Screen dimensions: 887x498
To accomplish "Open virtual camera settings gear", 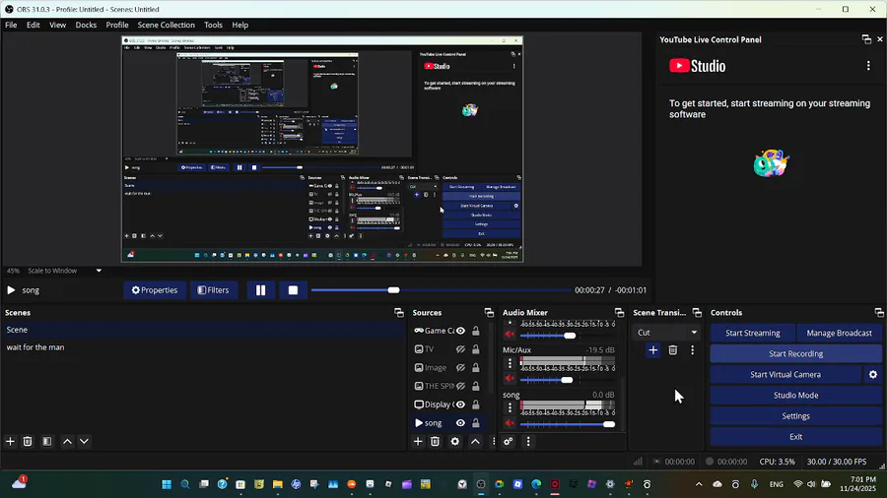I will (873, 375).
